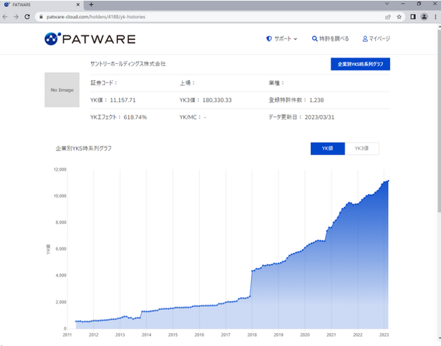Click the 企業別YKS時系列グラフ blue button
Image resolution: width=441 pixels, height=346 pixels.
pyautogui.click(x=360, y=64)
